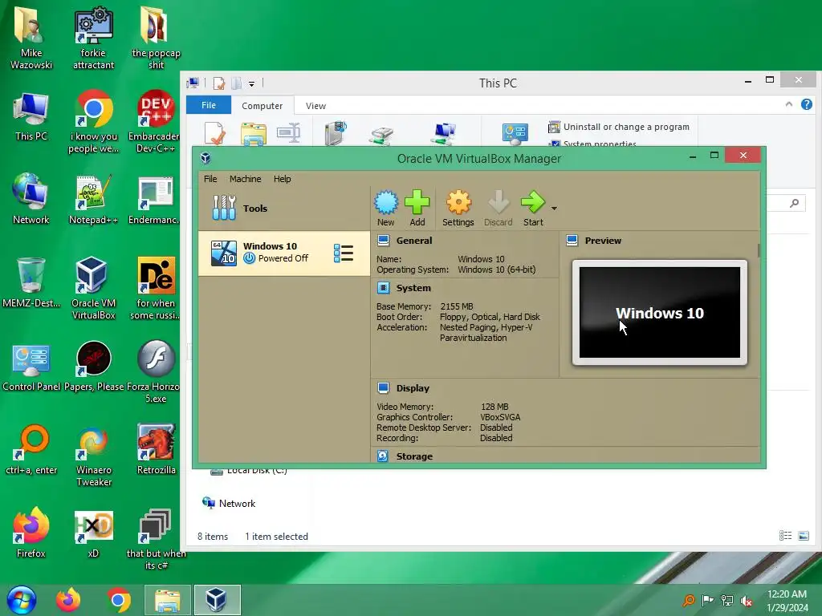Click the Recycle Bin MEMZ-Dest icon
The width and height of the screenshot is (822, 616).
(x=31, y=282)
